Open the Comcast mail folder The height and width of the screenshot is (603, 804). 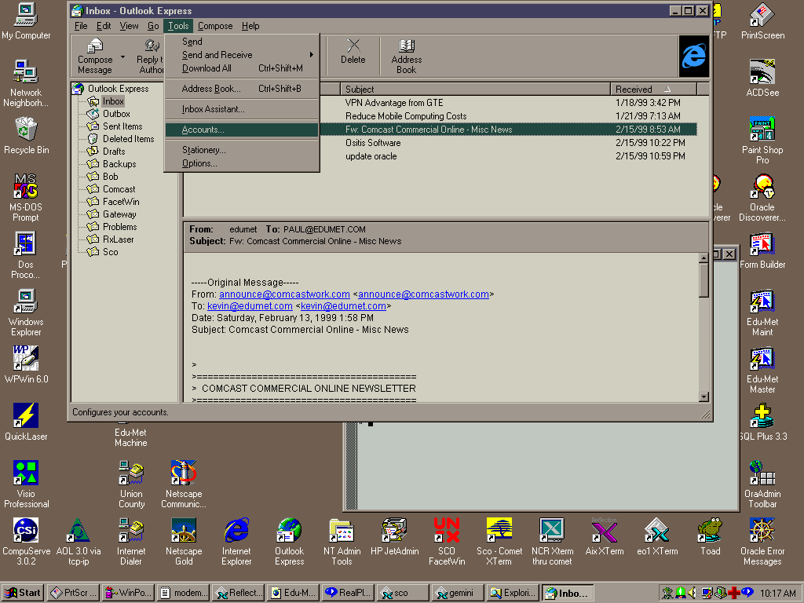(x=119, y=189)
